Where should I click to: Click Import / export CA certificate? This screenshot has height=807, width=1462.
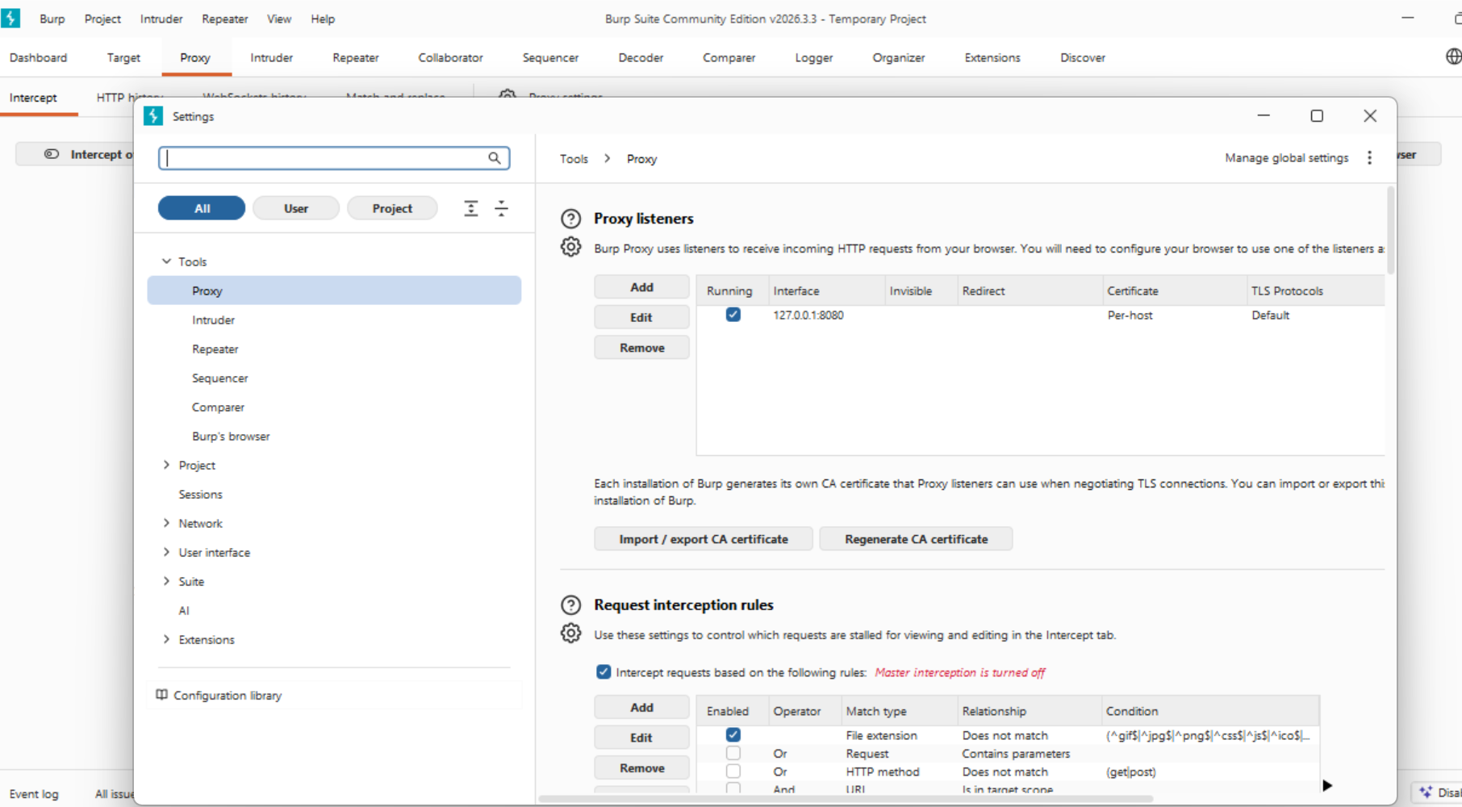tap(704, 539)
